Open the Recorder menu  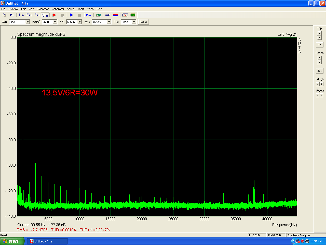click(43, 9)
